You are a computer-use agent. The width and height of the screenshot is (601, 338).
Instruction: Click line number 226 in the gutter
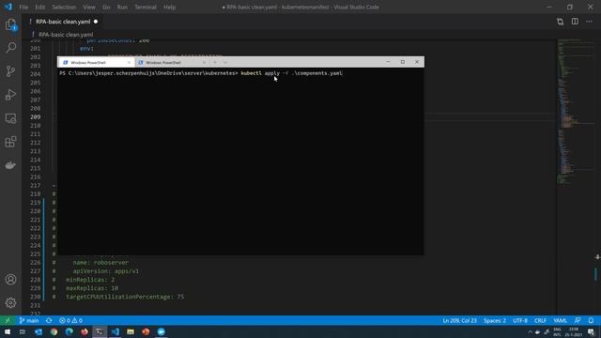pyautogui.click(x=36, y=263)
